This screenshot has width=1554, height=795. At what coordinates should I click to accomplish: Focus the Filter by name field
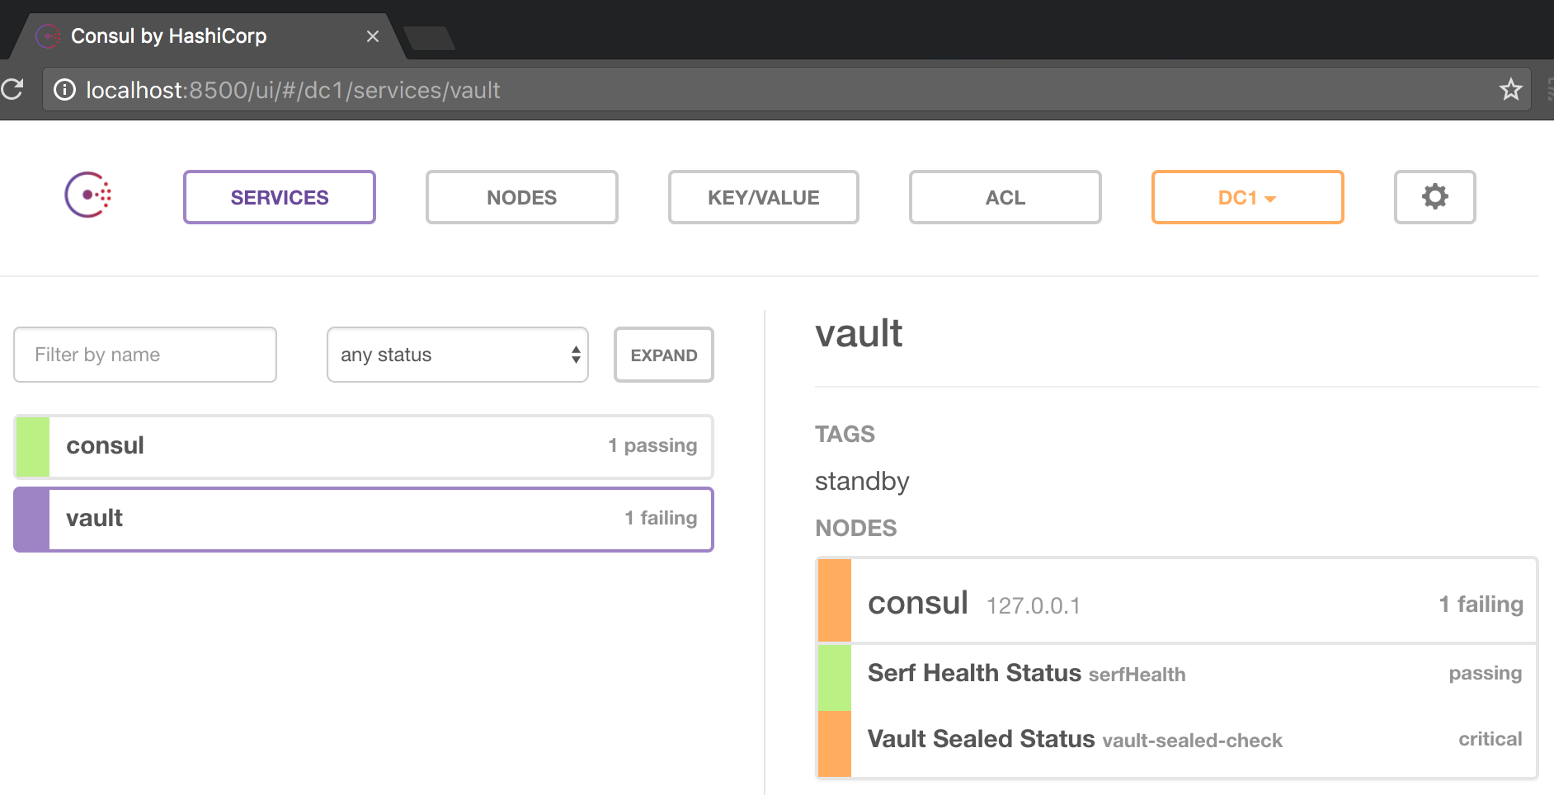click(x=145, y=355)
